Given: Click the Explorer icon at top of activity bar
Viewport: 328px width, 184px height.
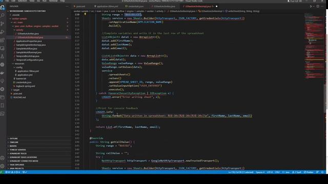Looking at the screenshot, I should pyautogui.click(x=3, y=8).
